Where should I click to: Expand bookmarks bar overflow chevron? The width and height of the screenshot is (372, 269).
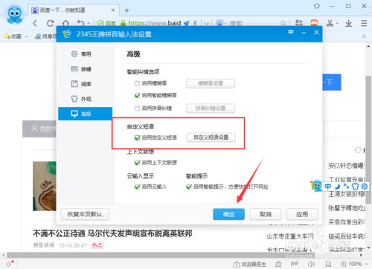[x=364, y=36]
